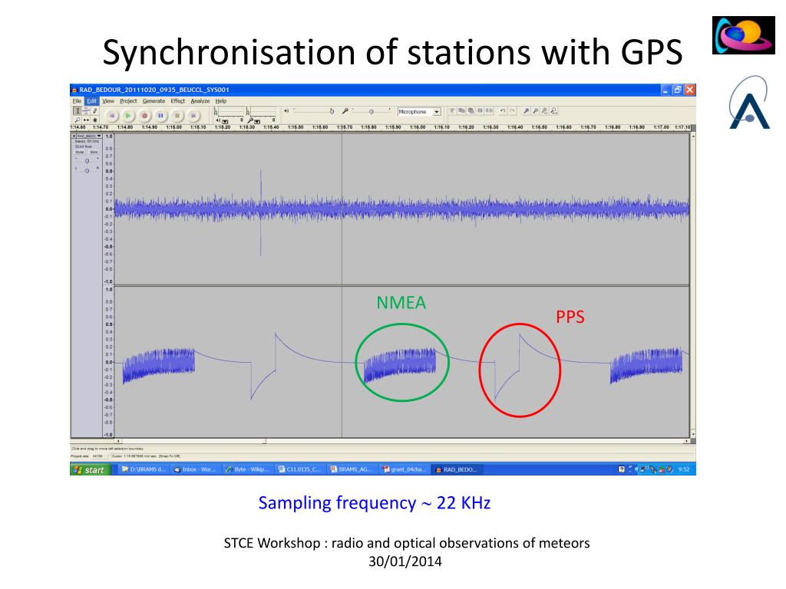786x589 pixels.
Task: Skip to start of audio
Action: point(112,116)
